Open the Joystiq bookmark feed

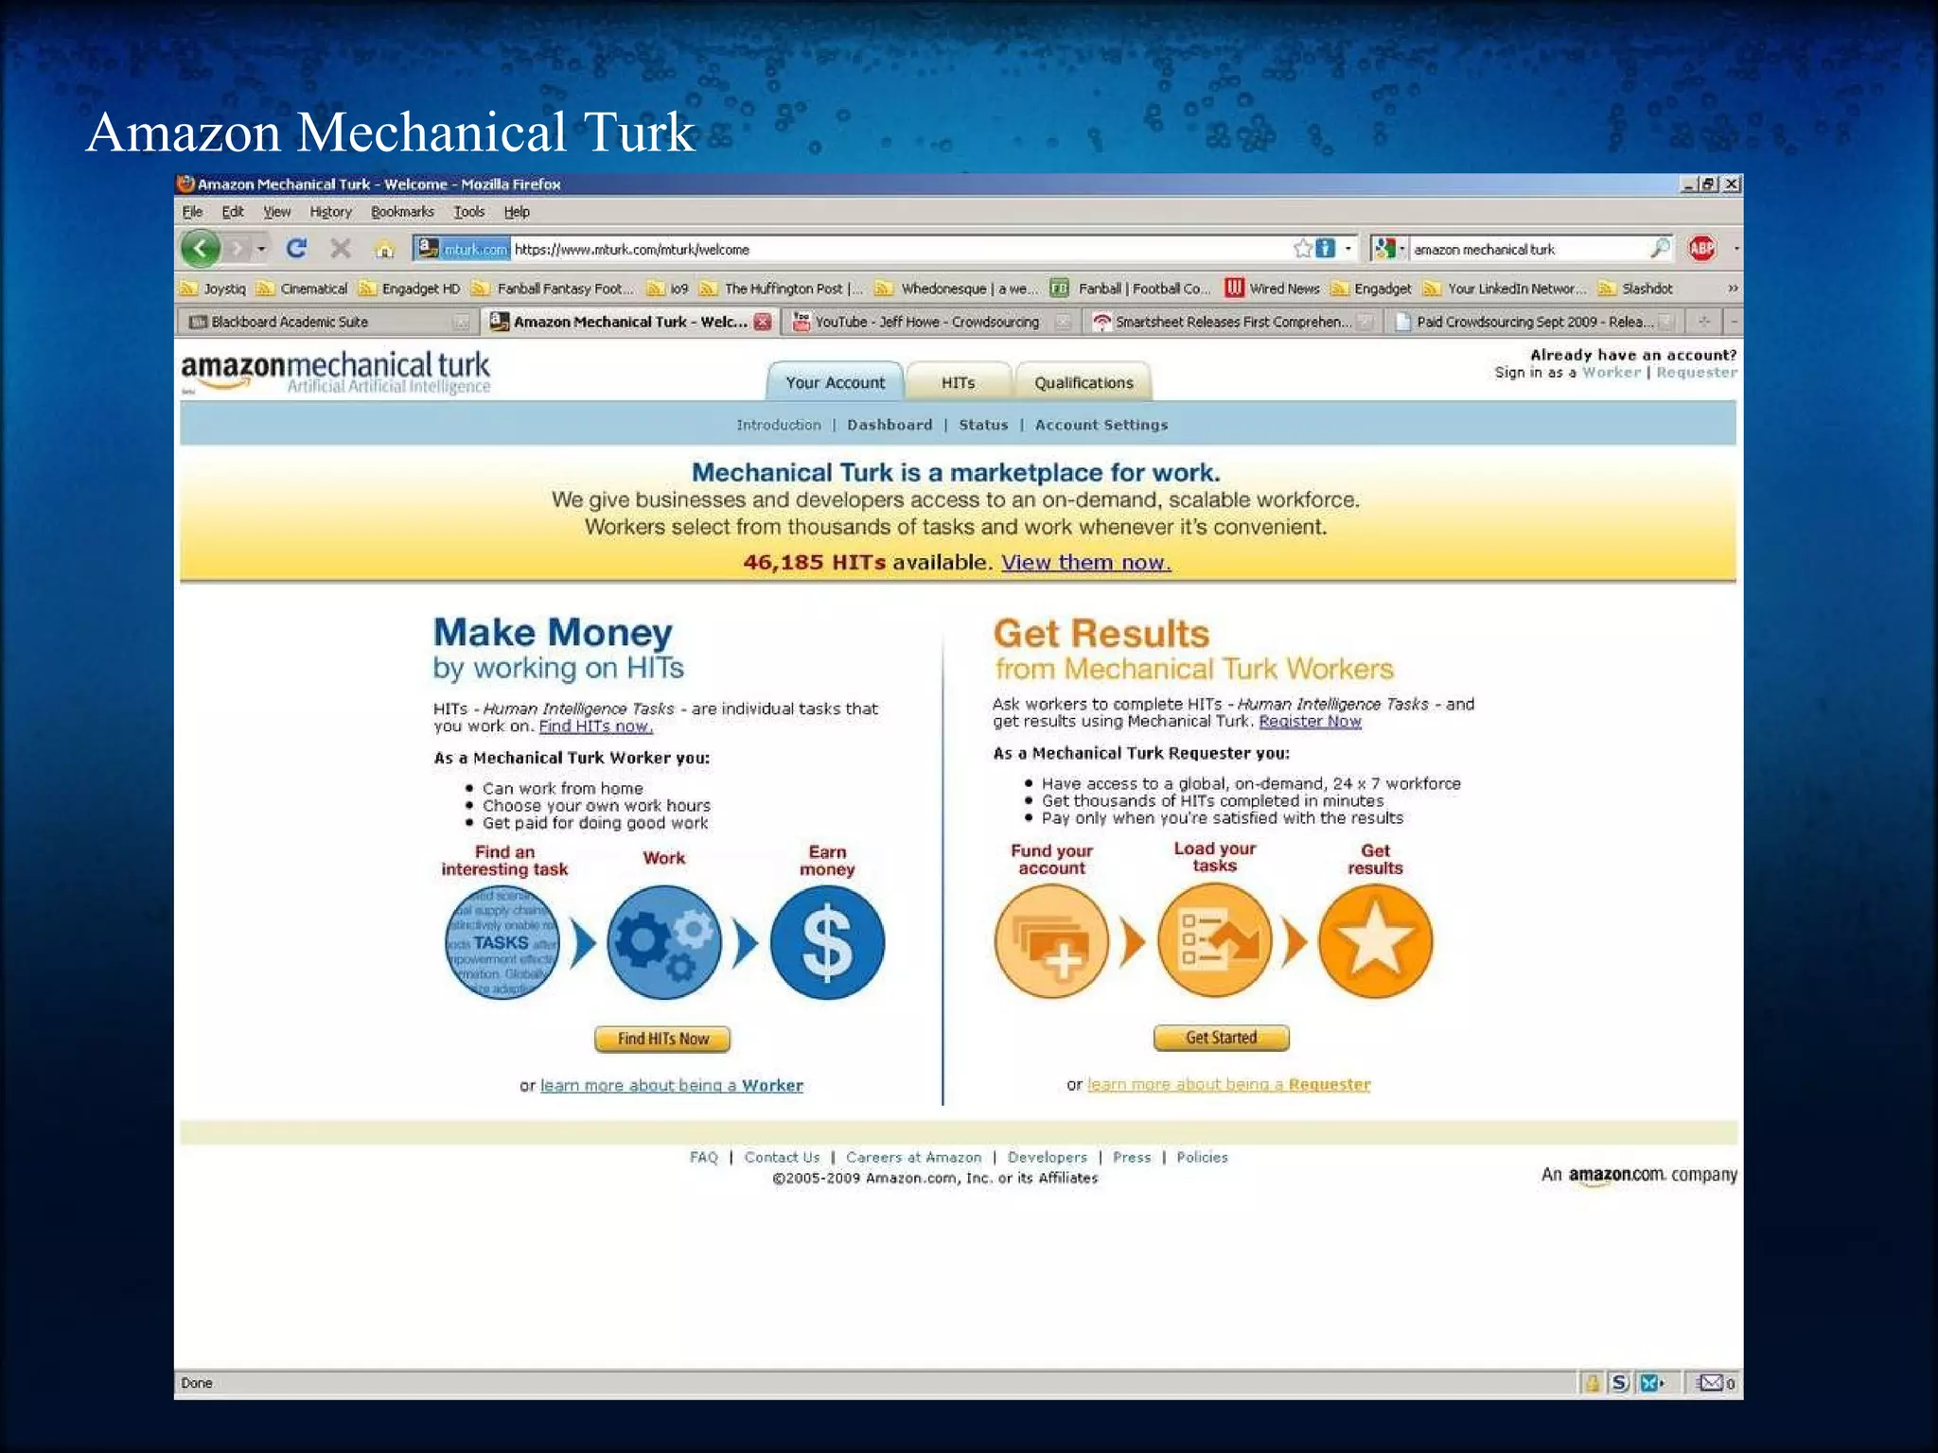tap(214, 289)
